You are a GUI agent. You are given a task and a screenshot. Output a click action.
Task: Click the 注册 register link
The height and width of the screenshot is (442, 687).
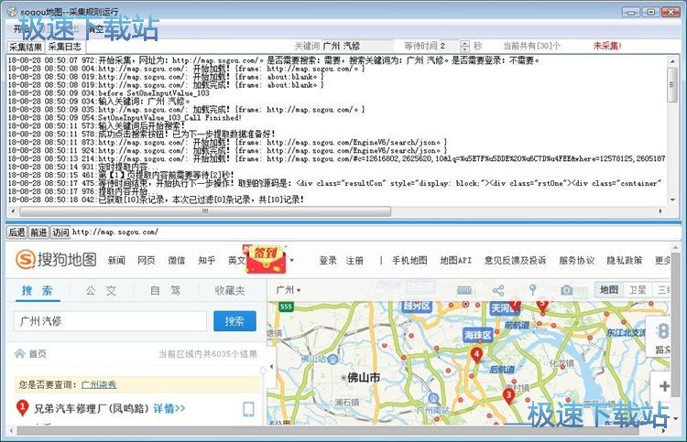(x=354, y=261)
